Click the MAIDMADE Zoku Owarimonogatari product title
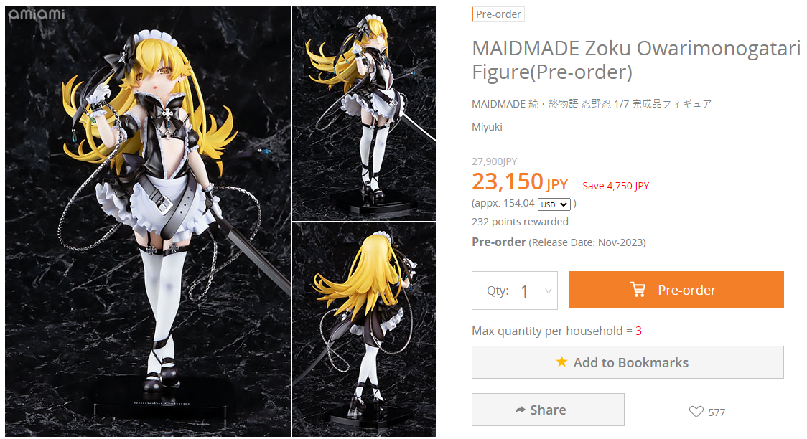Image resolution: width=807 pixels, height=439 pixels. click(636, 60)
